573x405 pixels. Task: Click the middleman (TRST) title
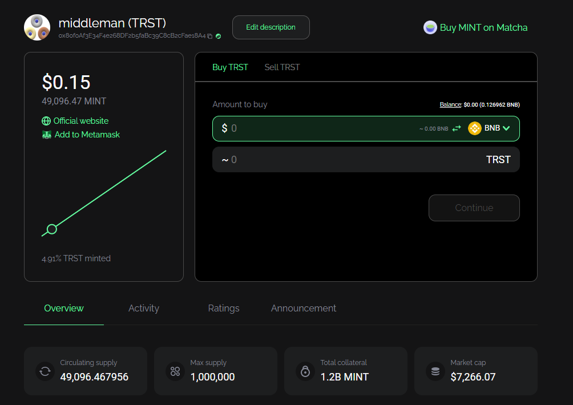112,23
